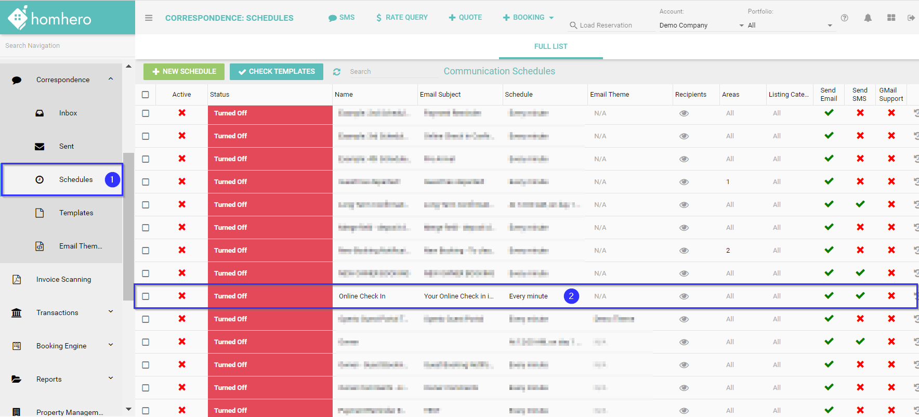Click the homhero logo

(x=50, y=18)
